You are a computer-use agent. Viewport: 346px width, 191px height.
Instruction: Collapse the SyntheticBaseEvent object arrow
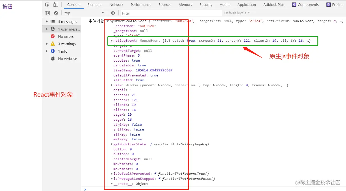click(x=107, y=21)
